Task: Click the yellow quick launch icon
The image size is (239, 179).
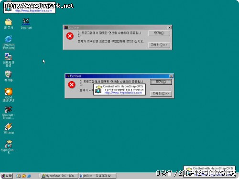Action: pos(24,176)
